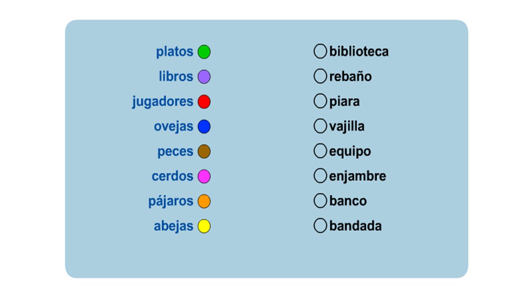
Task: Click the word platos
Action: click(175, 52)
